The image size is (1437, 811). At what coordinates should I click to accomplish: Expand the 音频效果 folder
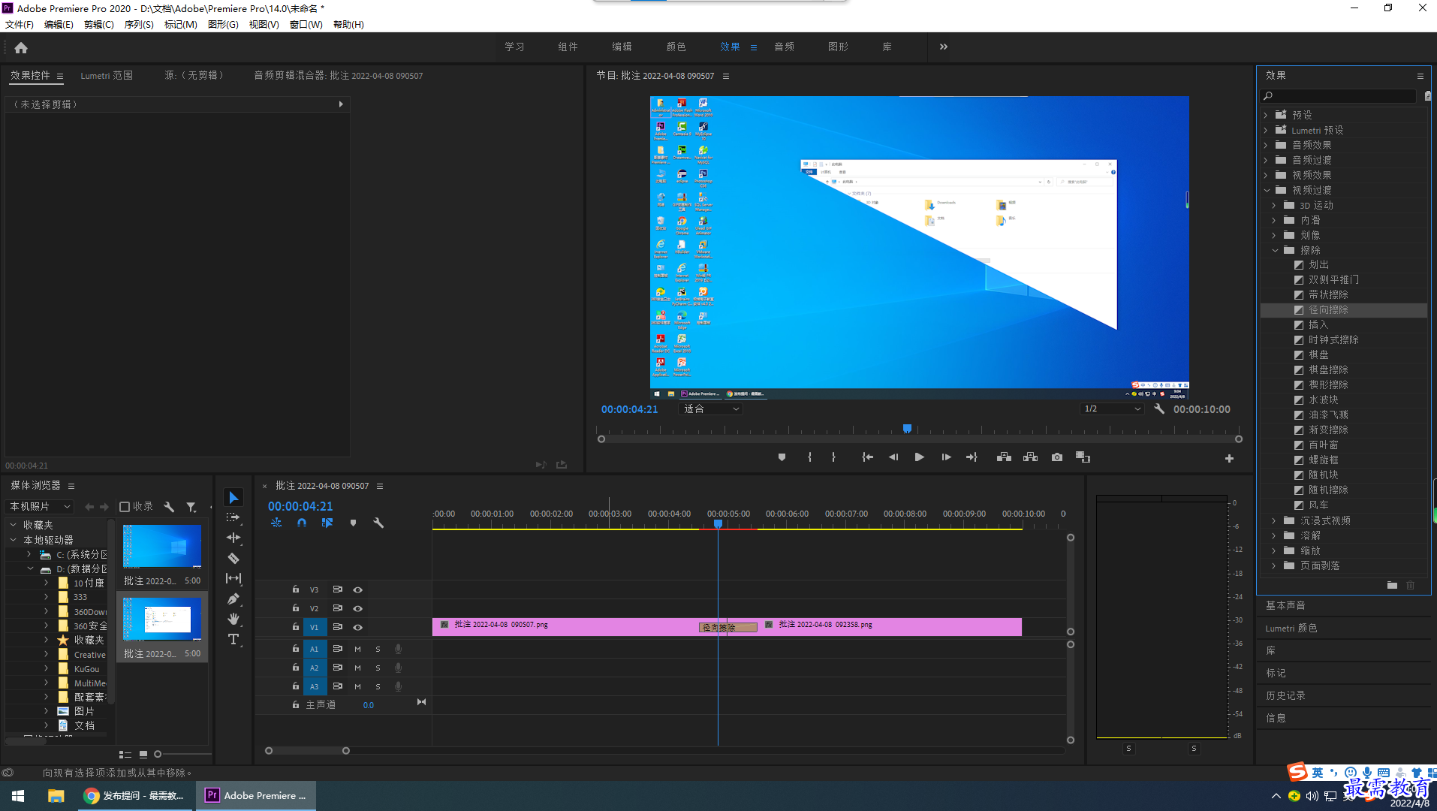tap(1266, 145)
